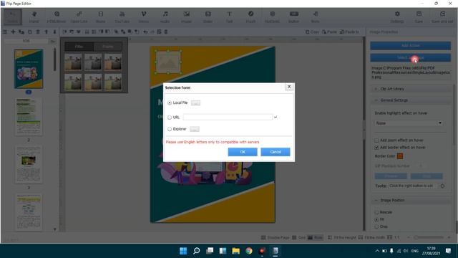Open Chrome from the taskbar
The image size is (458, 258).
pyautogui.click(x=249, y=251)
